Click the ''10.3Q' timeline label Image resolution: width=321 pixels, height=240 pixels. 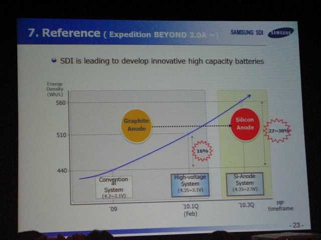coord(246,205)
